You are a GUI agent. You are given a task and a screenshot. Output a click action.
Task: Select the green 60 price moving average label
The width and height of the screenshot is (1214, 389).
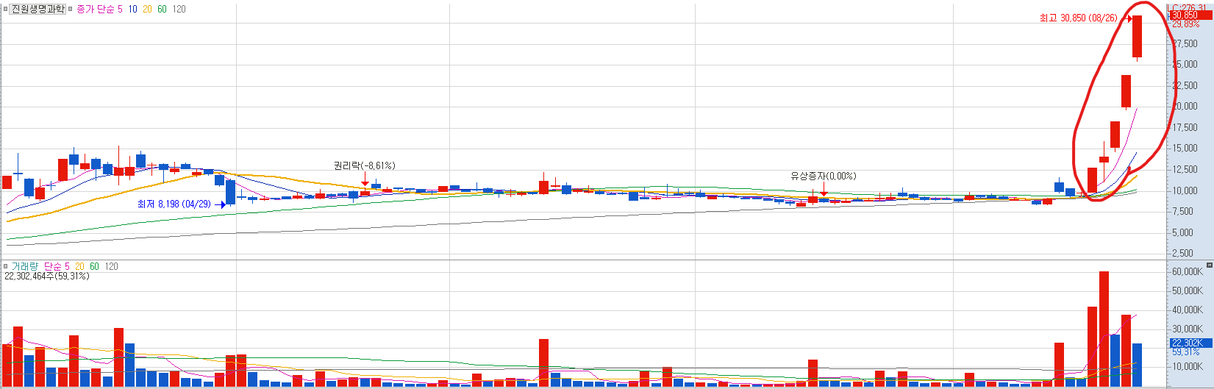click(x=162, y=9)
